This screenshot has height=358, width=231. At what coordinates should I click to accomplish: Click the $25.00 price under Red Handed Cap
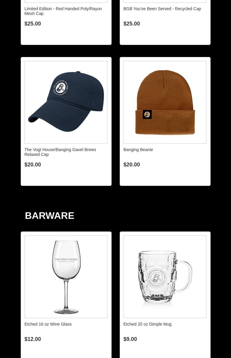point(32,23)
